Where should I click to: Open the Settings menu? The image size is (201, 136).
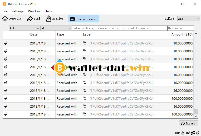(18, 11)
